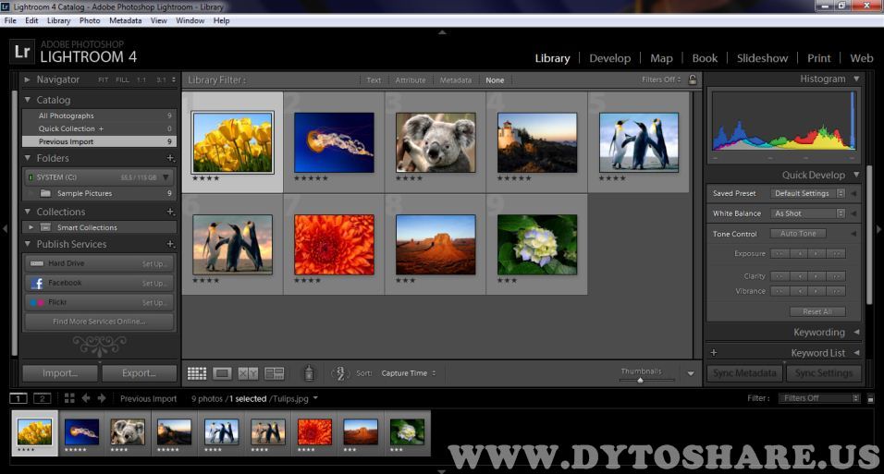Screen dimensions: 884x474
Task: Set Navigator zoom to 1:1
Action: (x=141, y=80)
